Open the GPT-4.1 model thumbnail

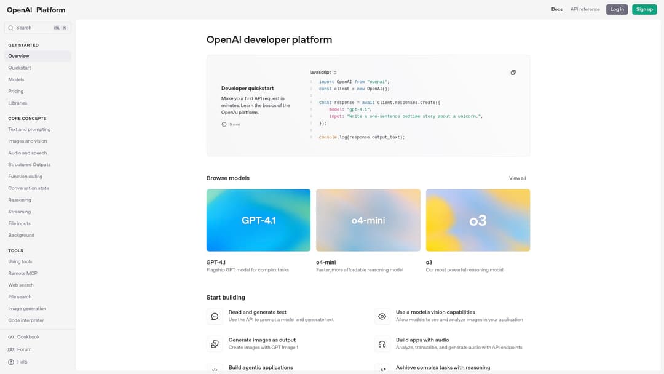point(258,220)
